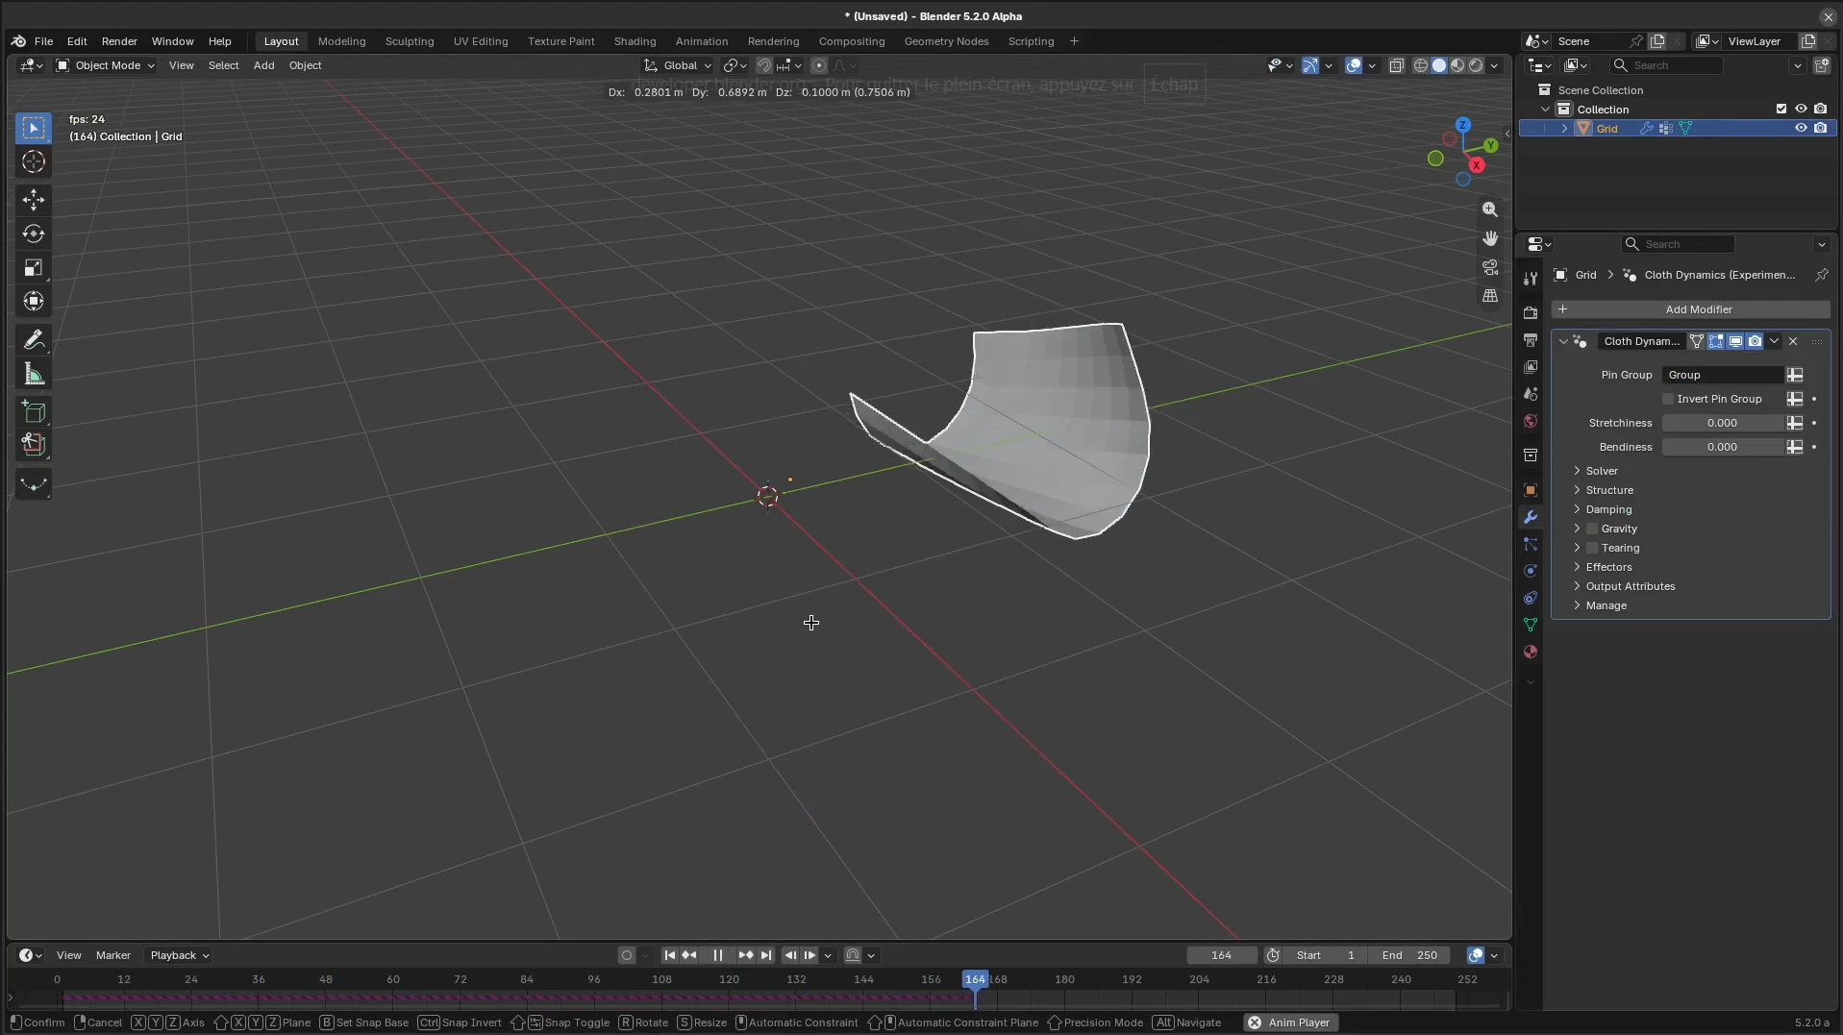Toggle viewport X-ray mode

1396,65
